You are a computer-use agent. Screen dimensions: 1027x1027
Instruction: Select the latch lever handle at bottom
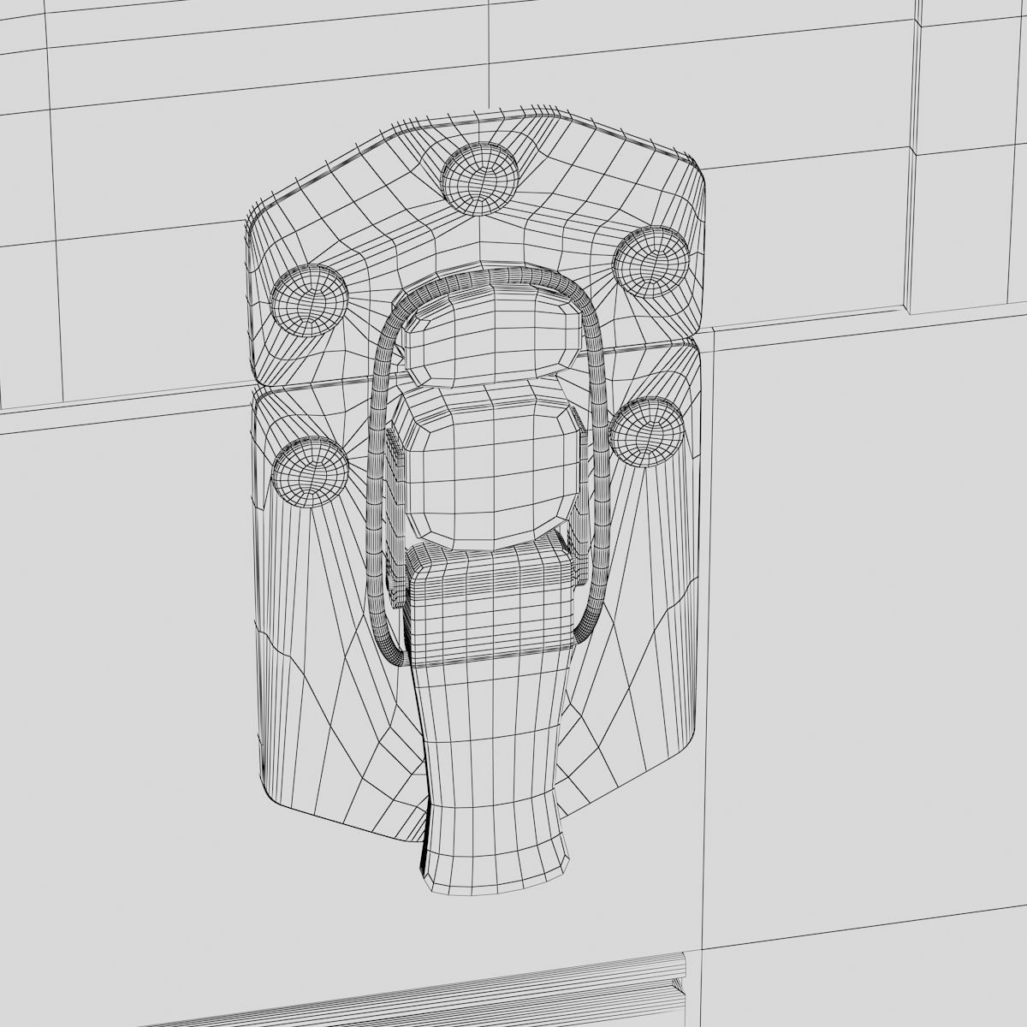tap(496, 753)
